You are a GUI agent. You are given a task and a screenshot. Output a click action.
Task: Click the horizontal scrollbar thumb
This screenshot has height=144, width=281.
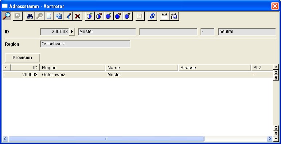[x=106, y=139]
